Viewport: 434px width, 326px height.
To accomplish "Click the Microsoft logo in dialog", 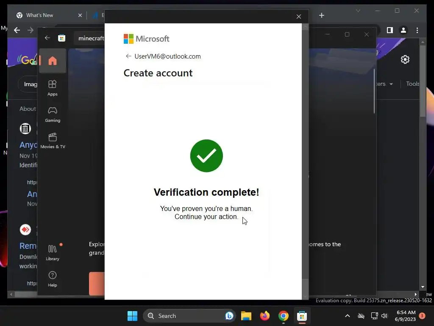I will (146, 39).
